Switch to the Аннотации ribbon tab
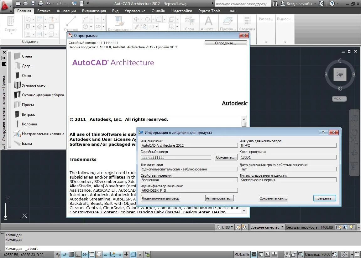This screenshot has width=361, height=258. pyautogui.click(x=66, y=11)
